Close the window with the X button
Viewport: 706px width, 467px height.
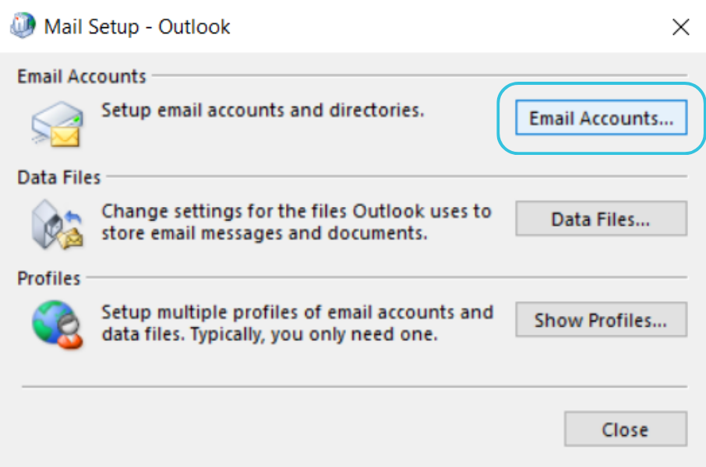[680, 27]
